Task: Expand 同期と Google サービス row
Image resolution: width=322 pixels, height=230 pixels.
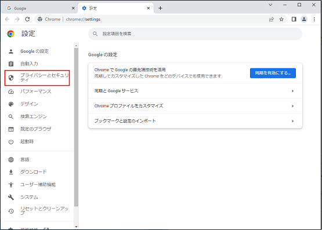Action: coord(195,91)
